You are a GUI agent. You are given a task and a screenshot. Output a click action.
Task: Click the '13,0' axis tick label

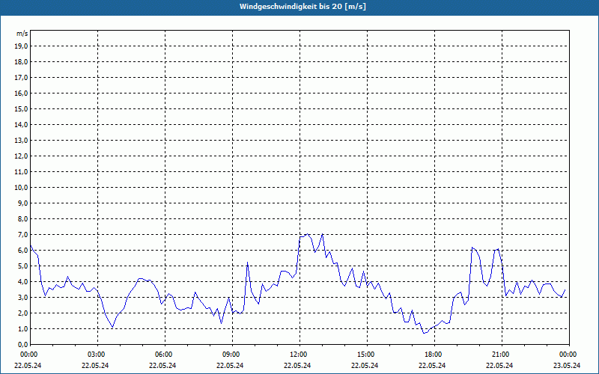click(22, 141)
